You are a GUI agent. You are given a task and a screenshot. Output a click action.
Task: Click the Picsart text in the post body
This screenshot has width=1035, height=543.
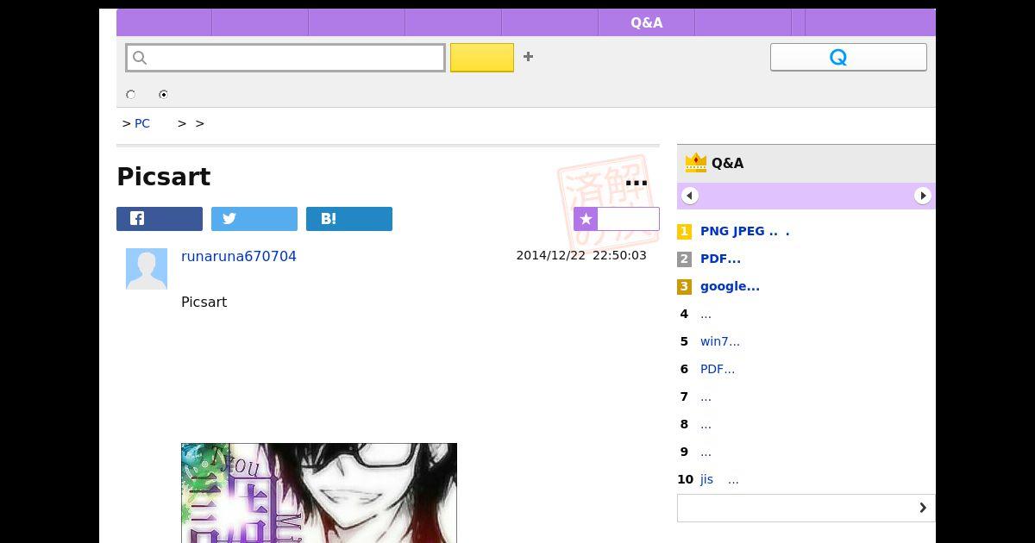(204, 302)
